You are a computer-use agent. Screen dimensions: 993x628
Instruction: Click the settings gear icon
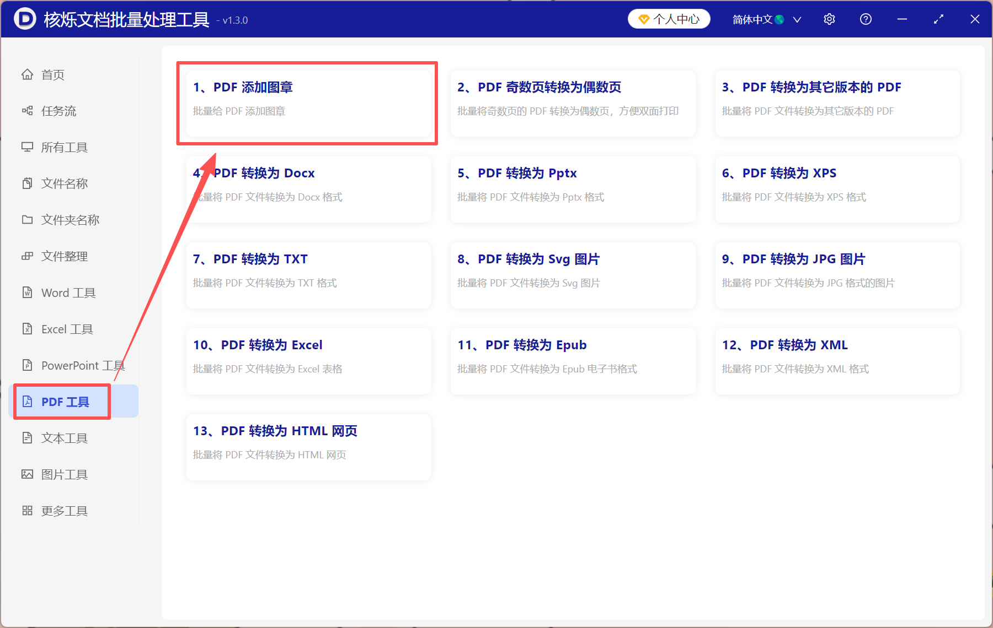pyautogui.click(x=829, y=19)
